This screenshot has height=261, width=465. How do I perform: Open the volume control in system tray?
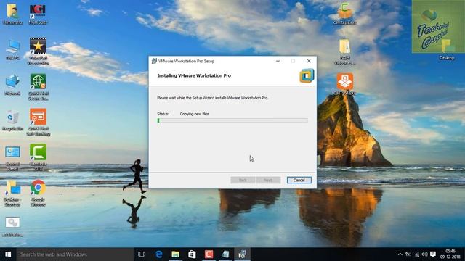coord(424,254)
